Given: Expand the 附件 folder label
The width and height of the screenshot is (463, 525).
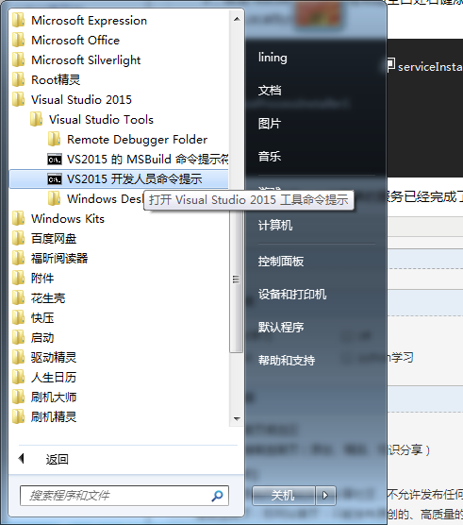Looking at the screenshot, I should coord(42,279).
